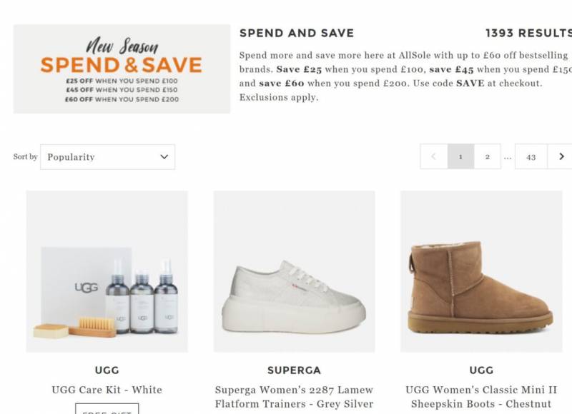Open Superga Flatform Trainers product image
Screen dimensions: 572x414
294,271
